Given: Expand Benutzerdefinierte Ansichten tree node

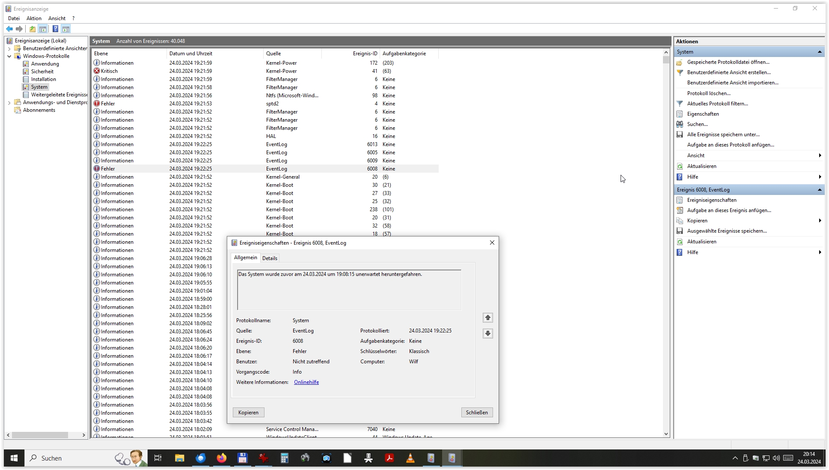Looking at the screenshot, I should click(9, 48).
